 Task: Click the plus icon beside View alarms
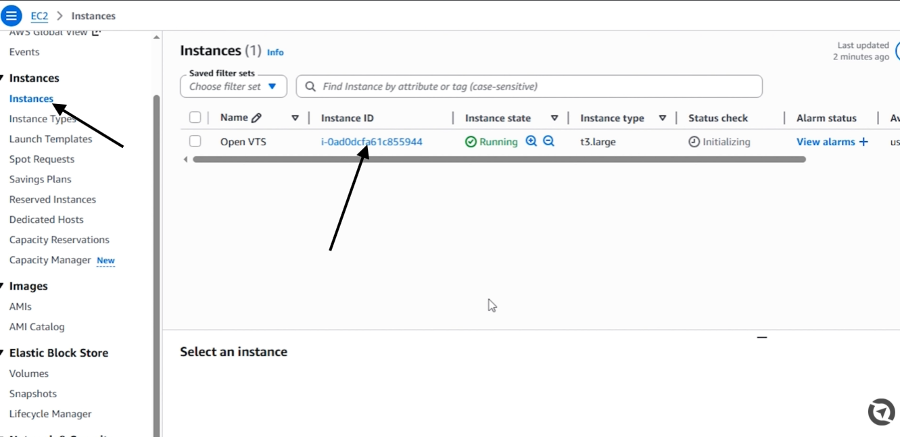point(863,142)
